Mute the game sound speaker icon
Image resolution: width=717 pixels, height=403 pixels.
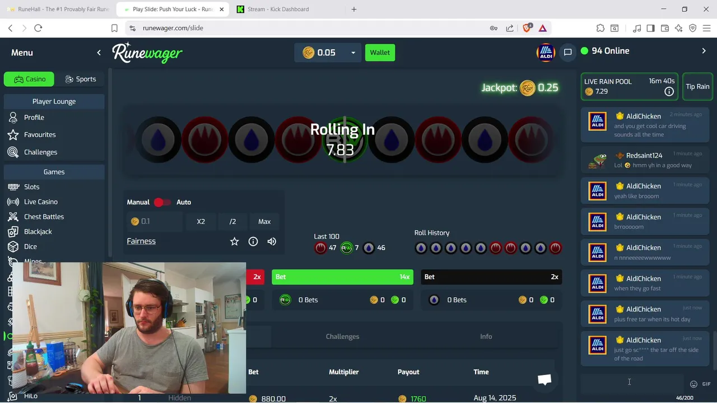272,241
